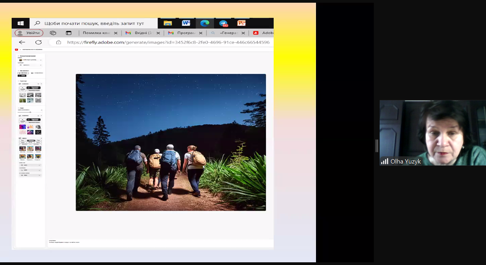Open the Edge workspaces icon
This screenshot has height=265, width=486.
53,33
